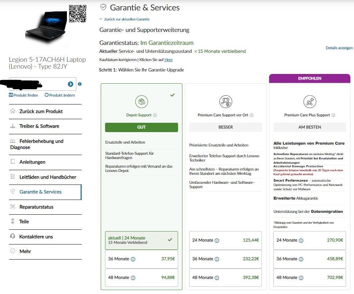This screenshot has height=294, width=354.
Task: Click the BESSER button
Action: pyautogui.click(x=226, y=127)
